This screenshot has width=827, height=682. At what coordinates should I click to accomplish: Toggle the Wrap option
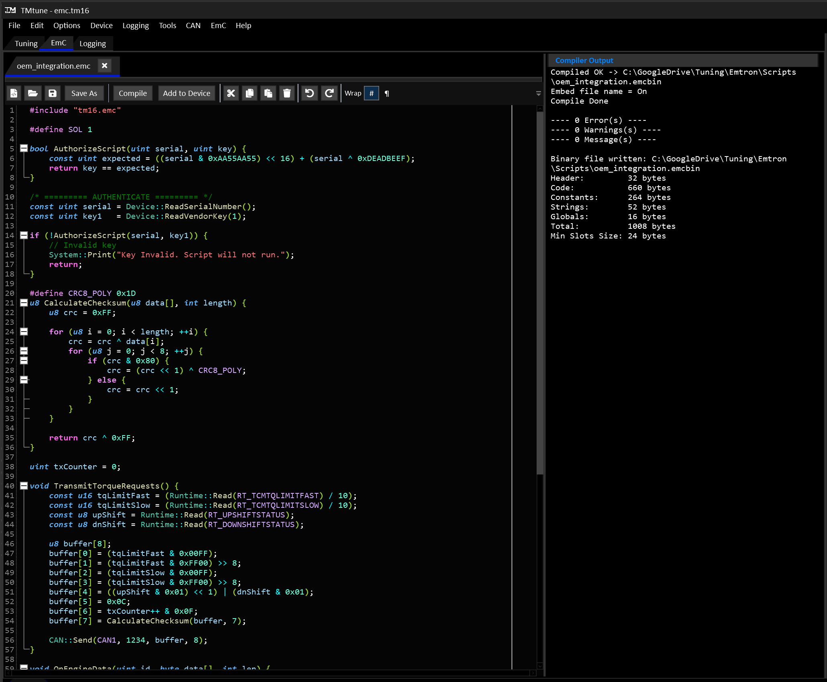tap(353, 93)
